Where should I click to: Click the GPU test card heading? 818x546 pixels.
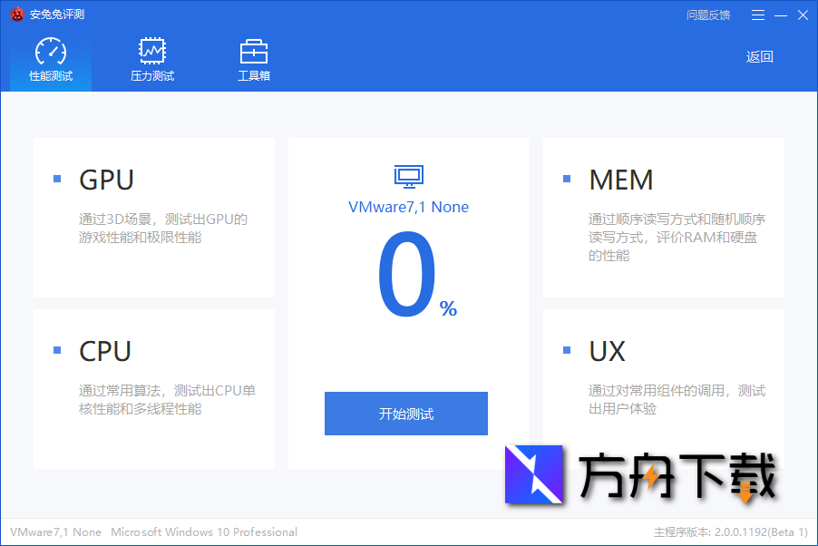(106, 180)
